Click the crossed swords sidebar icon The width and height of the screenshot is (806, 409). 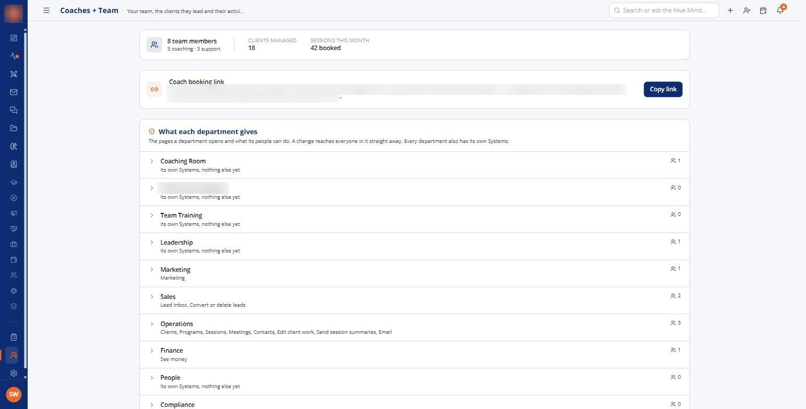click(x=14, y=74)
